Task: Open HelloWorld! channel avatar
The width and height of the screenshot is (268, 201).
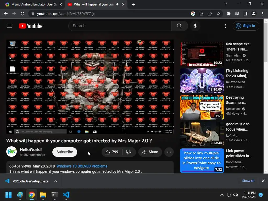Action: [x=12, y=152]
